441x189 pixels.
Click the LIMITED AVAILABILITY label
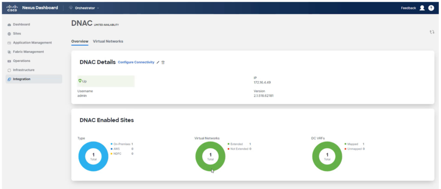tap(106, 25)
